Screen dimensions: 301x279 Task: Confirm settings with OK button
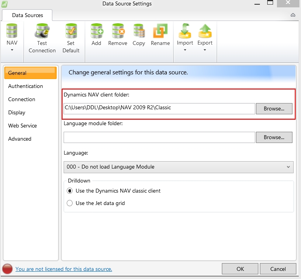240,269
